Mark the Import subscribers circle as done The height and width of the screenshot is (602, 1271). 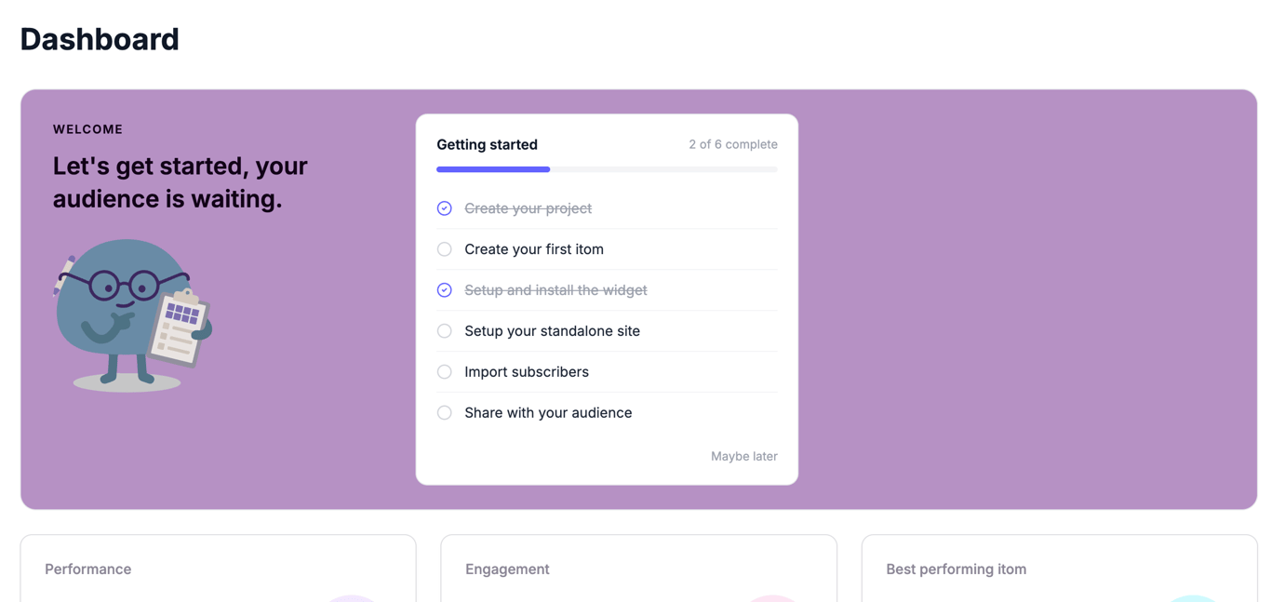click(445, 372)
